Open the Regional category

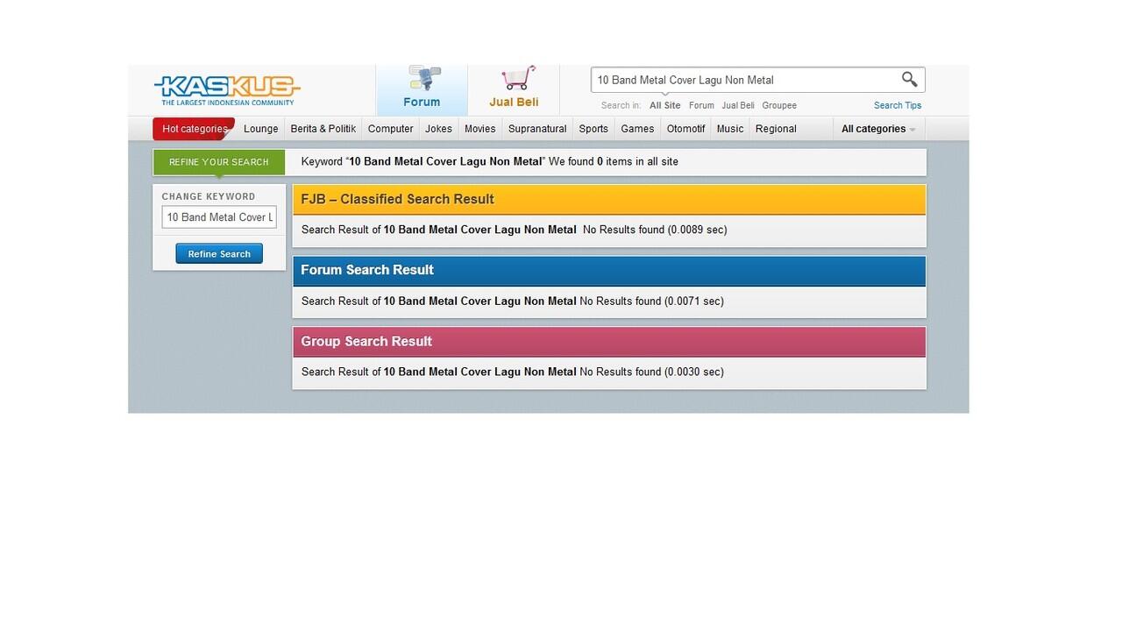pyautogui.click(x=776, y=129)
